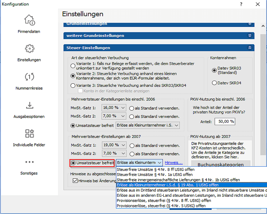This screenshot has width=267, height=214.
Task: Open the Nummernkreise section
Action: (x=29, y=80)
